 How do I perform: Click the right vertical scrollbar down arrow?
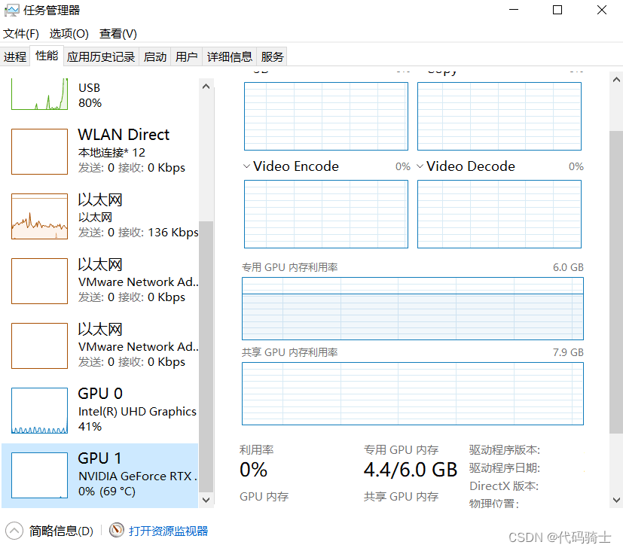click(617, 499)
